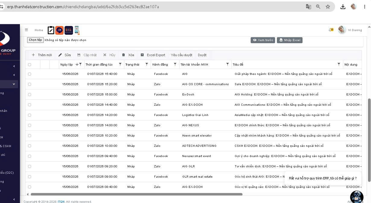Image resolution: width=371 pixels, height=203 pixels.
Task: Click the Duyệt approve button
Action: (202, 55)
